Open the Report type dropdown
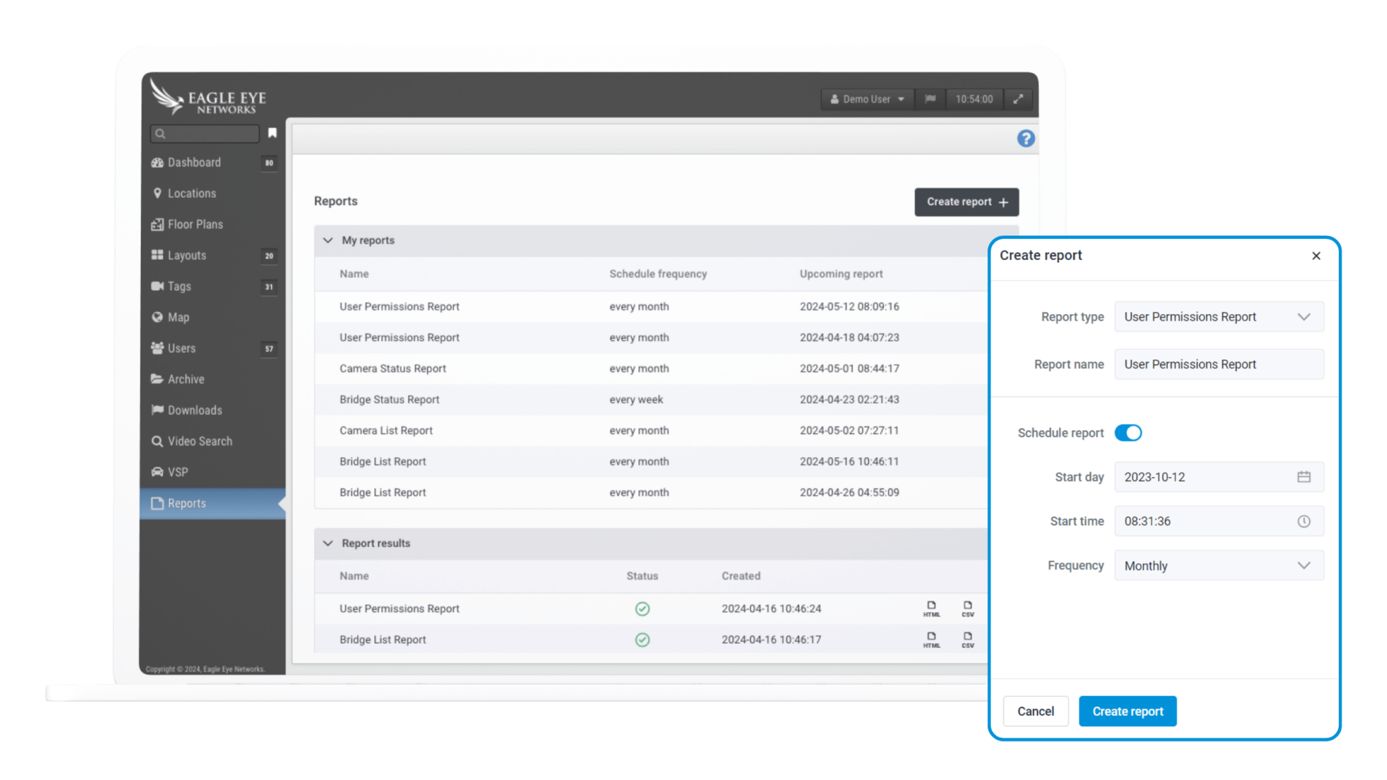 (1218, 316)
